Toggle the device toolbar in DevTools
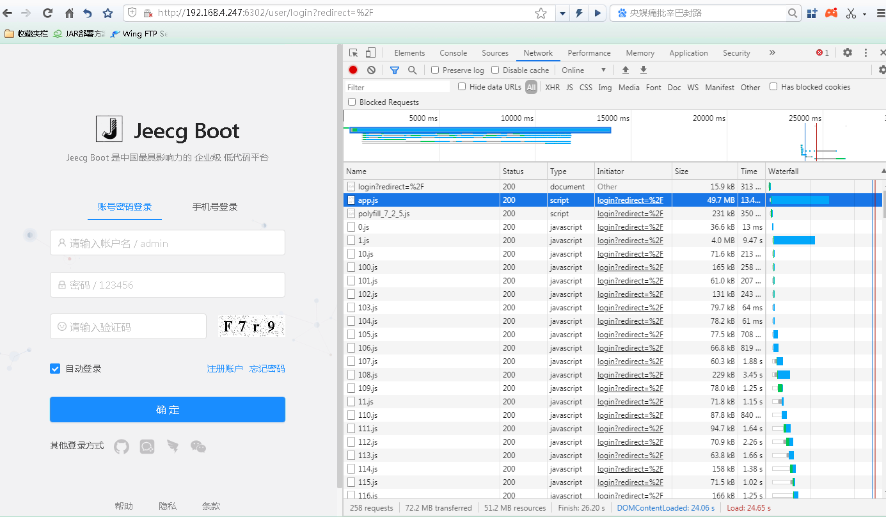Screen dimensions: 886x517 tap(370, 53)
